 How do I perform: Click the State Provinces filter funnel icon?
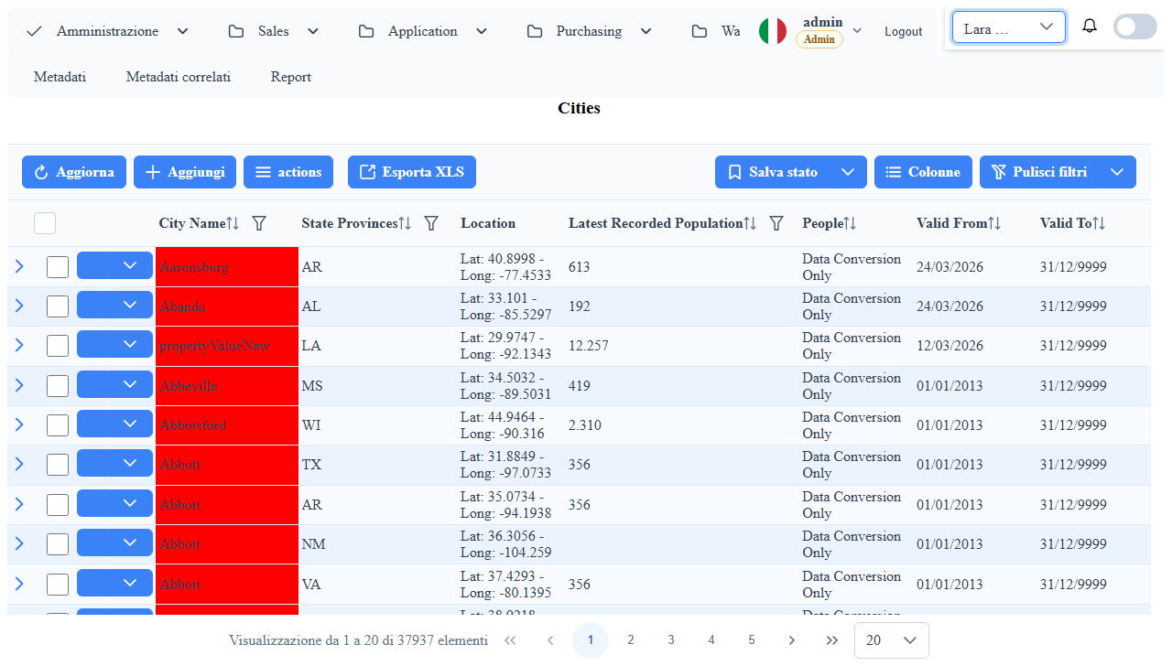click(432, 223)
